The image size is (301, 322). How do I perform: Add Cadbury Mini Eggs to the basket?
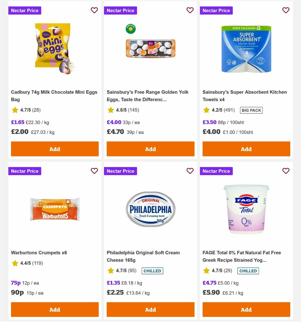click(55, 149)
